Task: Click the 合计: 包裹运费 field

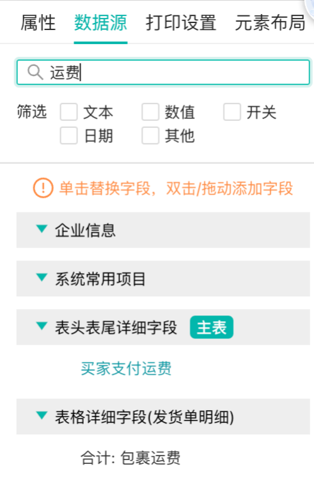Action: (130, 458)
